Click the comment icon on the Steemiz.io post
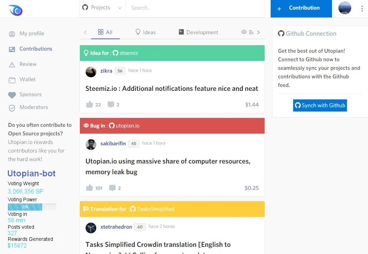Viewport: 368px width, 254px height. click(x=111, y=104)
